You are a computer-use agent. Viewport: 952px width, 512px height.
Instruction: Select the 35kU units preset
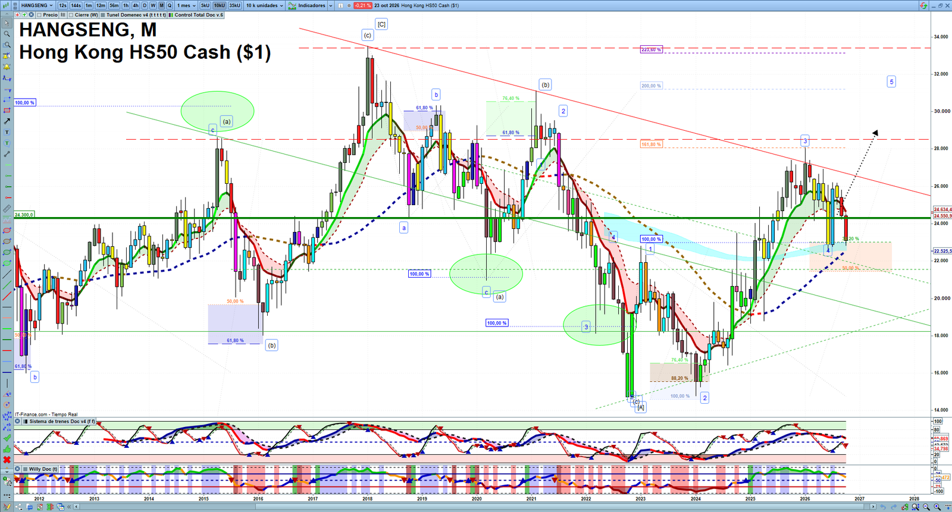(x=234, y=5)
